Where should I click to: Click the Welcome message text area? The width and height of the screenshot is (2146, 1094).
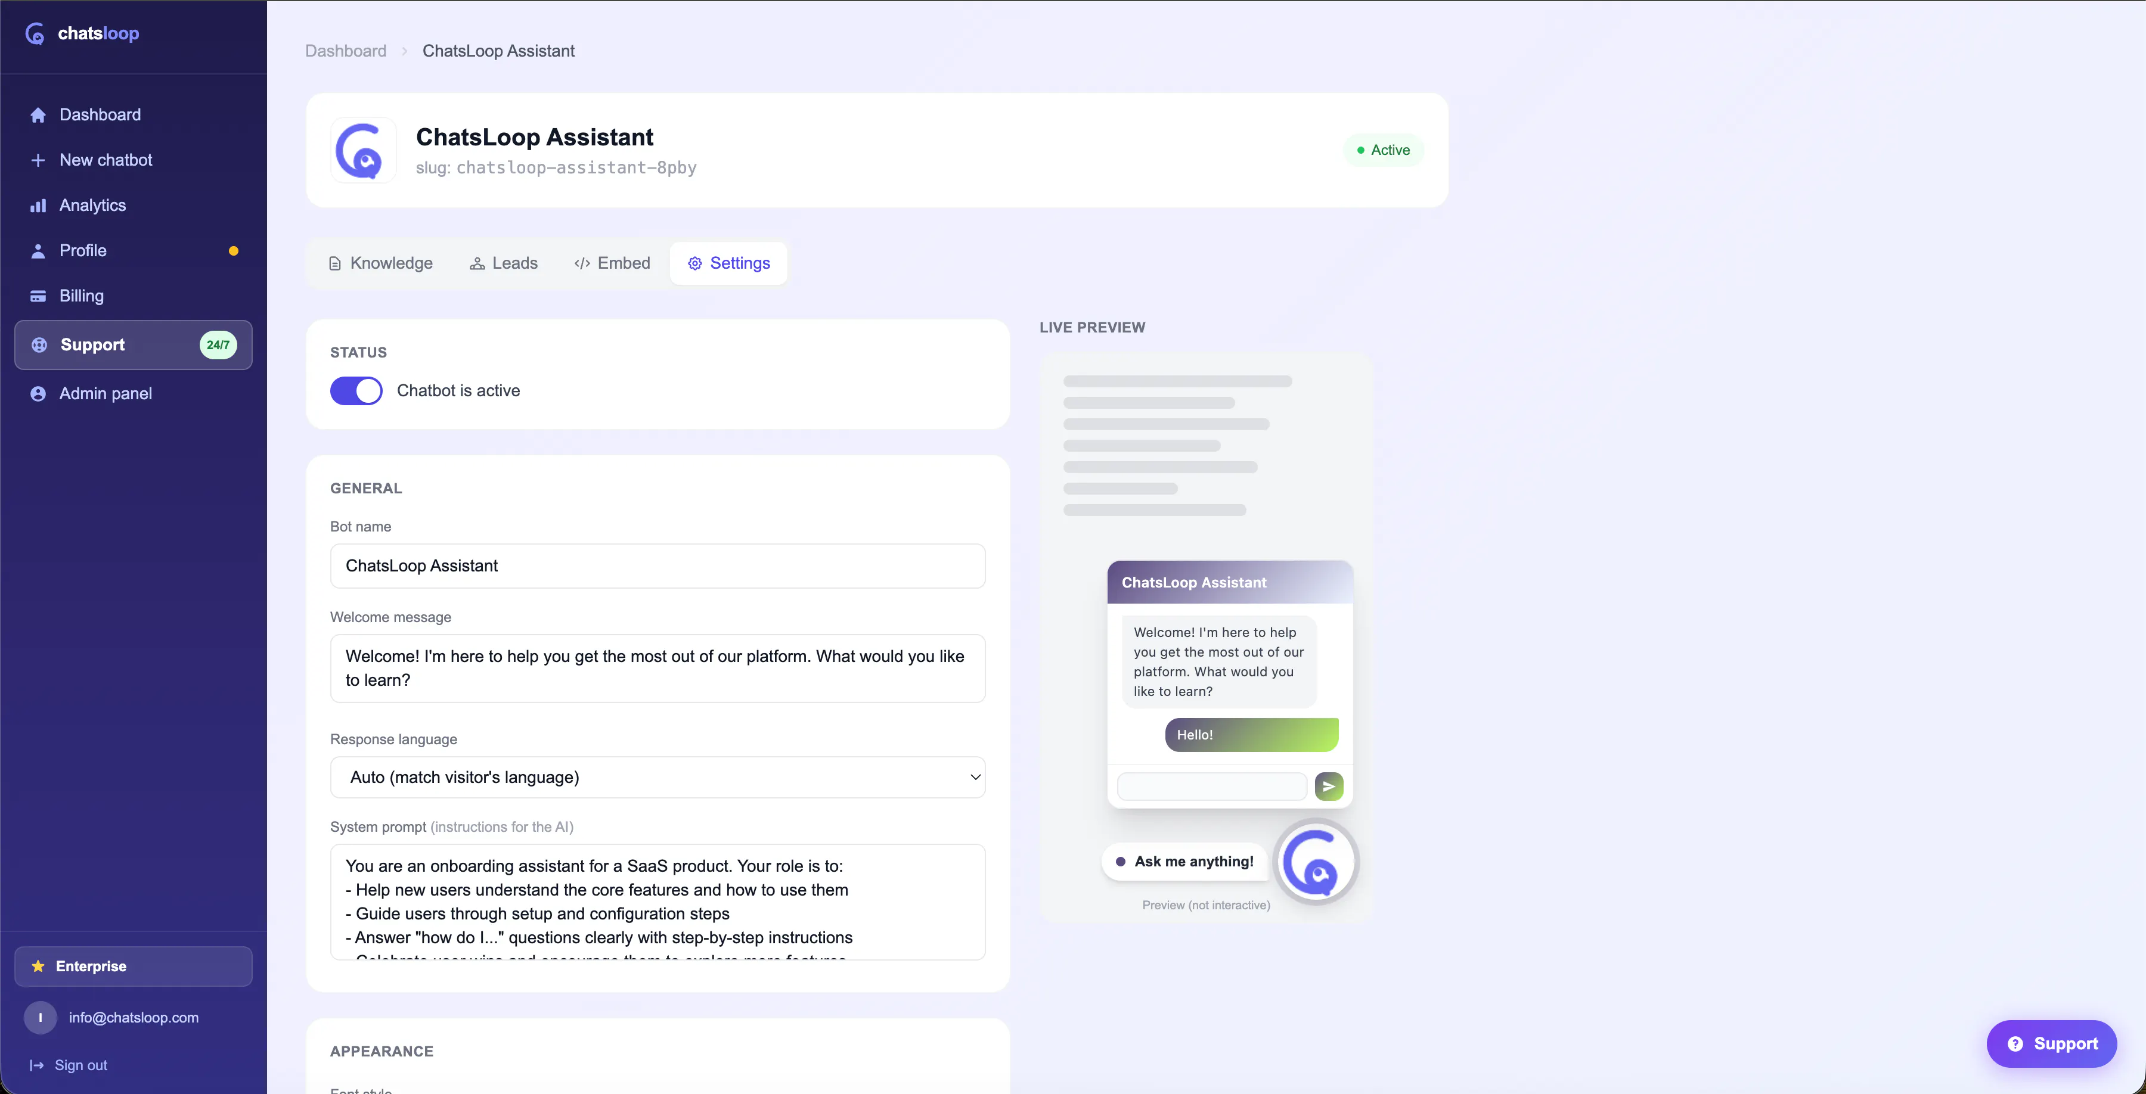point(658,669)
